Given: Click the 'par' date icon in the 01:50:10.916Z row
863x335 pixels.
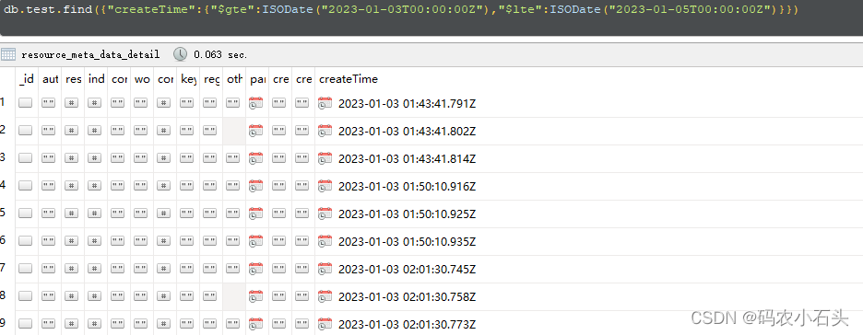Looking at the screenshot, I should click(256, 186).
